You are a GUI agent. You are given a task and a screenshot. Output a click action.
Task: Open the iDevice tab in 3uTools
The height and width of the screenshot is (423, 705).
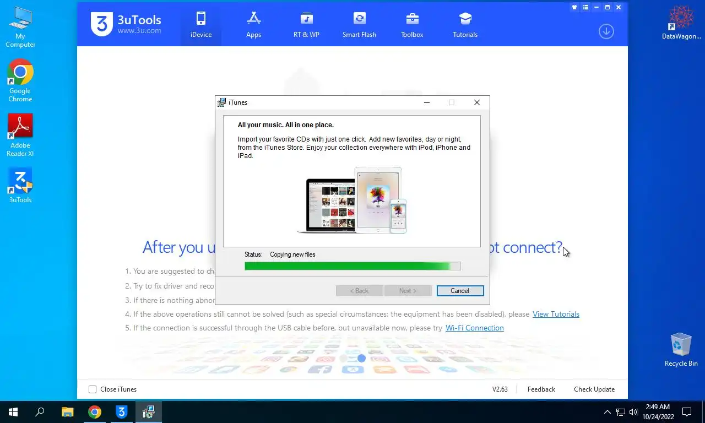click(x=201, y=25)
